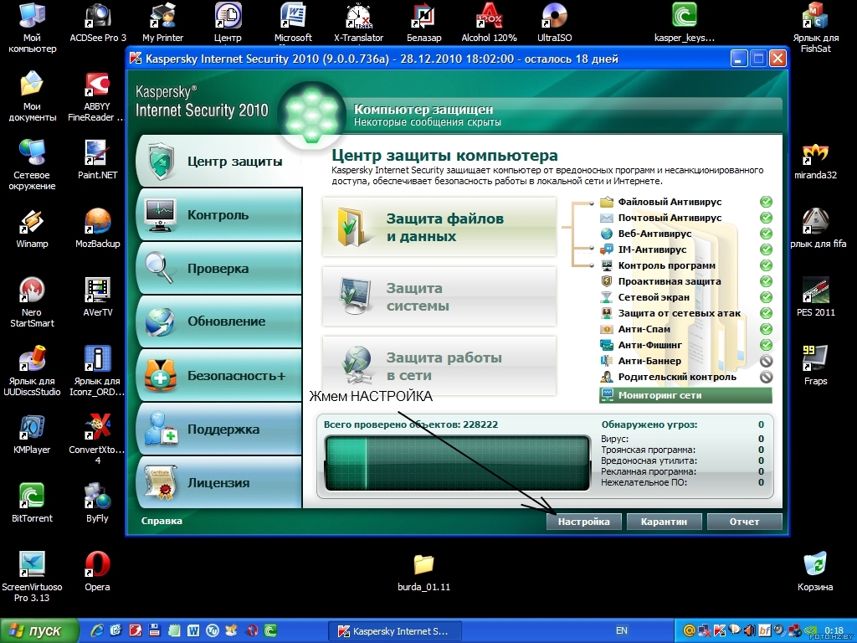Select Анти-Спам component label

(x=644, y=329)
